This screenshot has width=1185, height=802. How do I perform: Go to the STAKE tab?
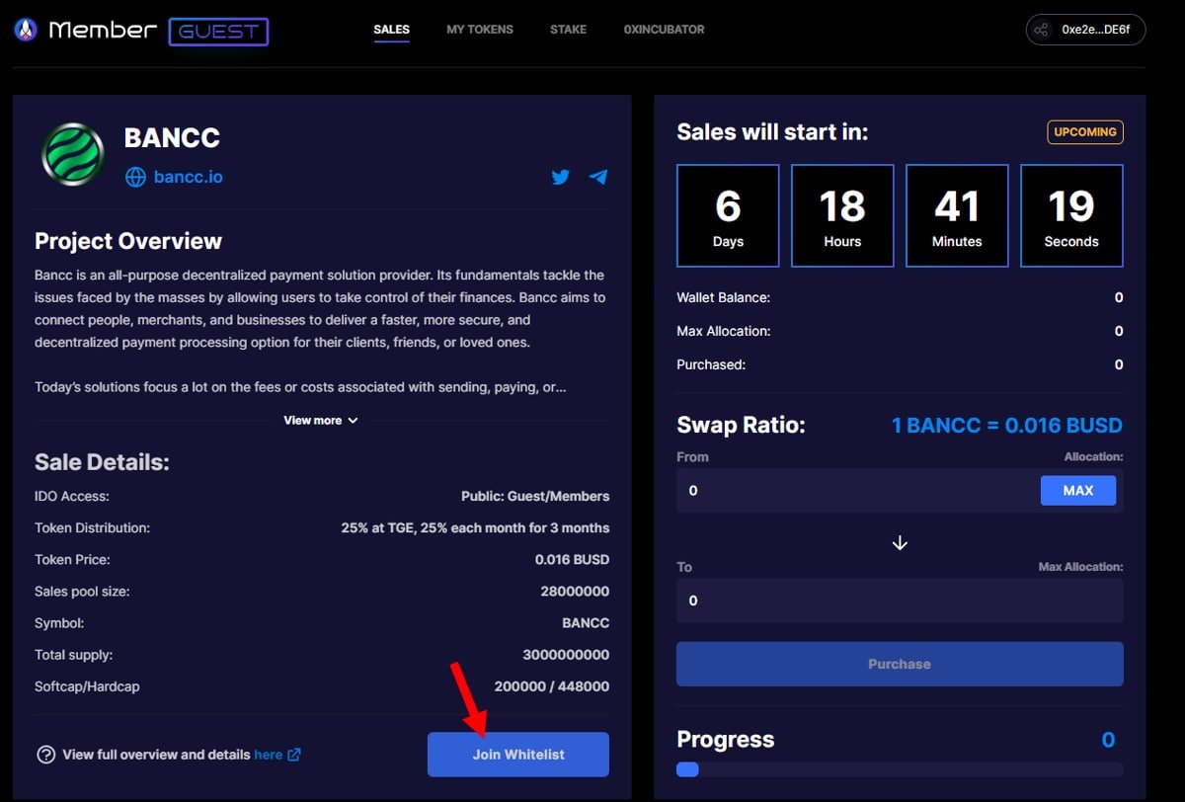coord(568,30)
